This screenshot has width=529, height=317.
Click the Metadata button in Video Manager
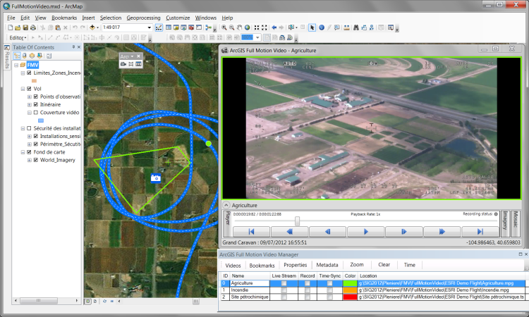(x=327, y=265)
